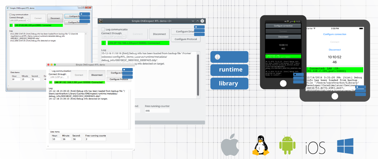The width and height of the screenshot is (378, 159).
Task: Tap greyed Connect on Android phone
Action: (x=283, y=31)
